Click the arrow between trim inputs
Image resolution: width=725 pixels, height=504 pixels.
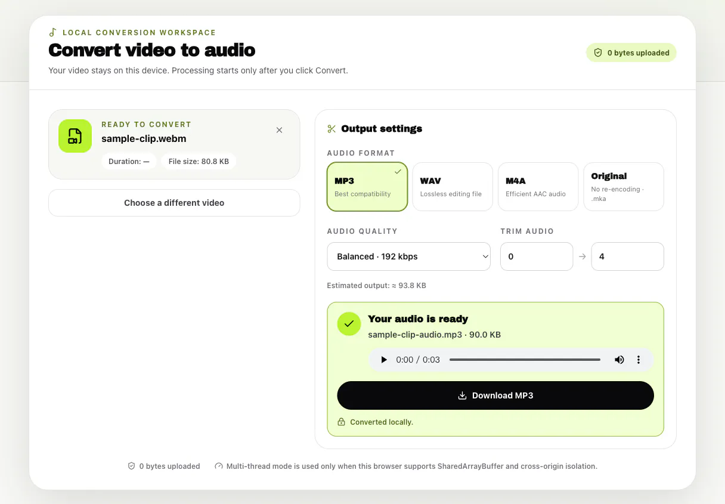(x=583, y=256)
